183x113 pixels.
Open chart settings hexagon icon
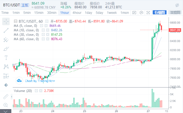[x=141, y=12]
